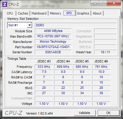Click tRAS value 28
123x119 pixels.
(101, 88)
